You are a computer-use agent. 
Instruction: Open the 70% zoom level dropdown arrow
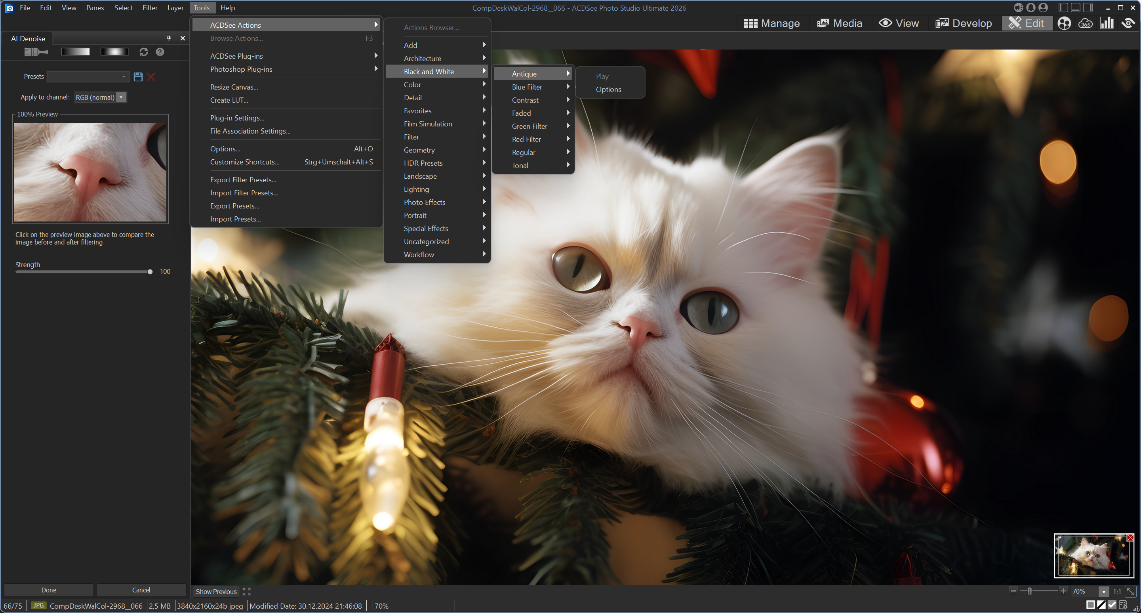coord(1104,591)
